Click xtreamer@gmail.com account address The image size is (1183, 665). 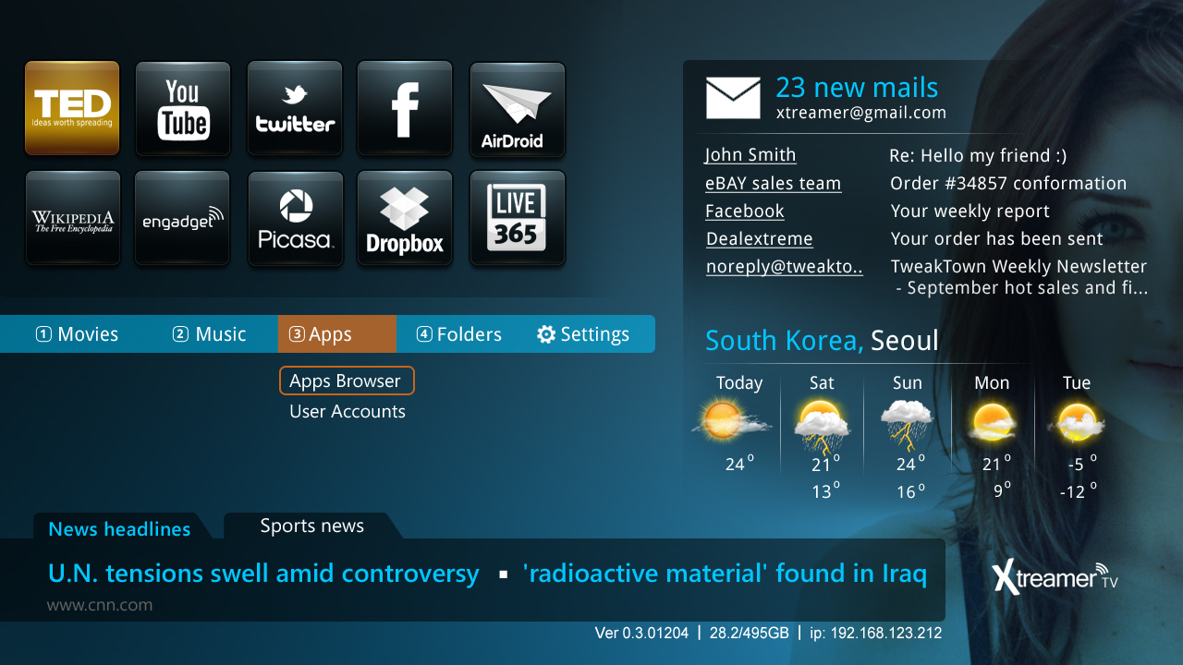(x=861, y=113)
